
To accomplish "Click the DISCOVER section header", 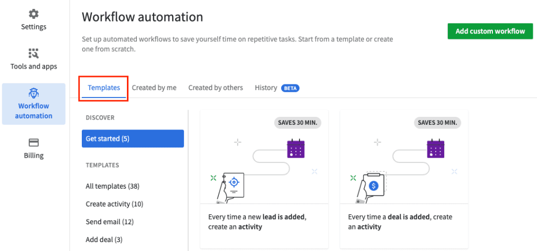I will coord(100,118).
